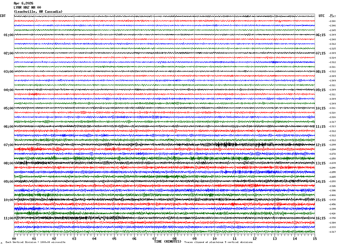Click the DC offset value -1305

(332, 30)
